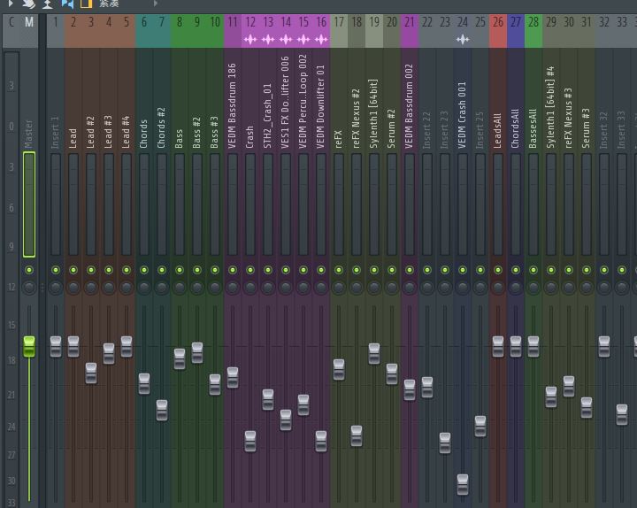
Task: Mute the LeadsAll track
Action: tap(498, 270)
